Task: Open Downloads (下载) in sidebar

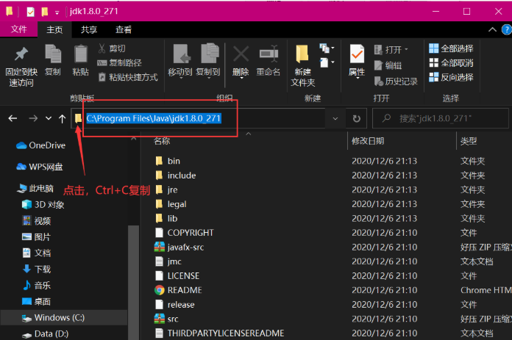Action: pos(36,270)
